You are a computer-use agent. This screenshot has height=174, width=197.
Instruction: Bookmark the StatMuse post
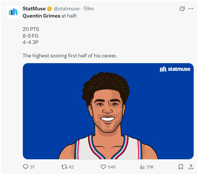(x=181, y=167)
